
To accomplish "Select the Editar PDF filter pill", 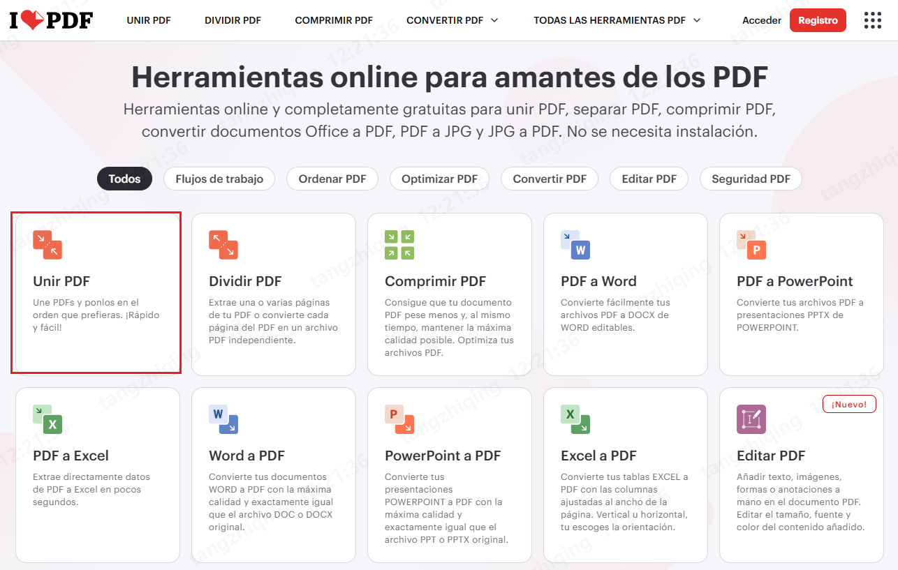I will tap(649, 179).
